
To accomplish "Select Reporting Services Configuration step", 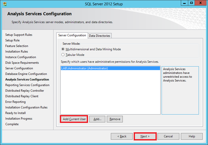I will tap(27, 85).
